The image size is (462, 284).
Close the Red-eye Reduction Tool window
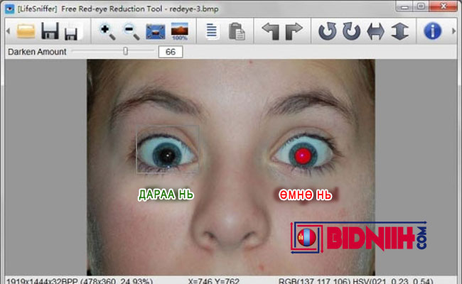[444, 6]
